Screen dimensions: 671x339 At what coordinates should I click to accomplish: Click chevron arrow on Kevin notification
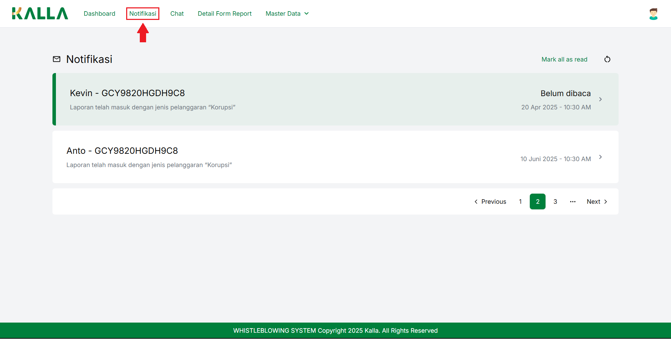click(x=600, y=99)
